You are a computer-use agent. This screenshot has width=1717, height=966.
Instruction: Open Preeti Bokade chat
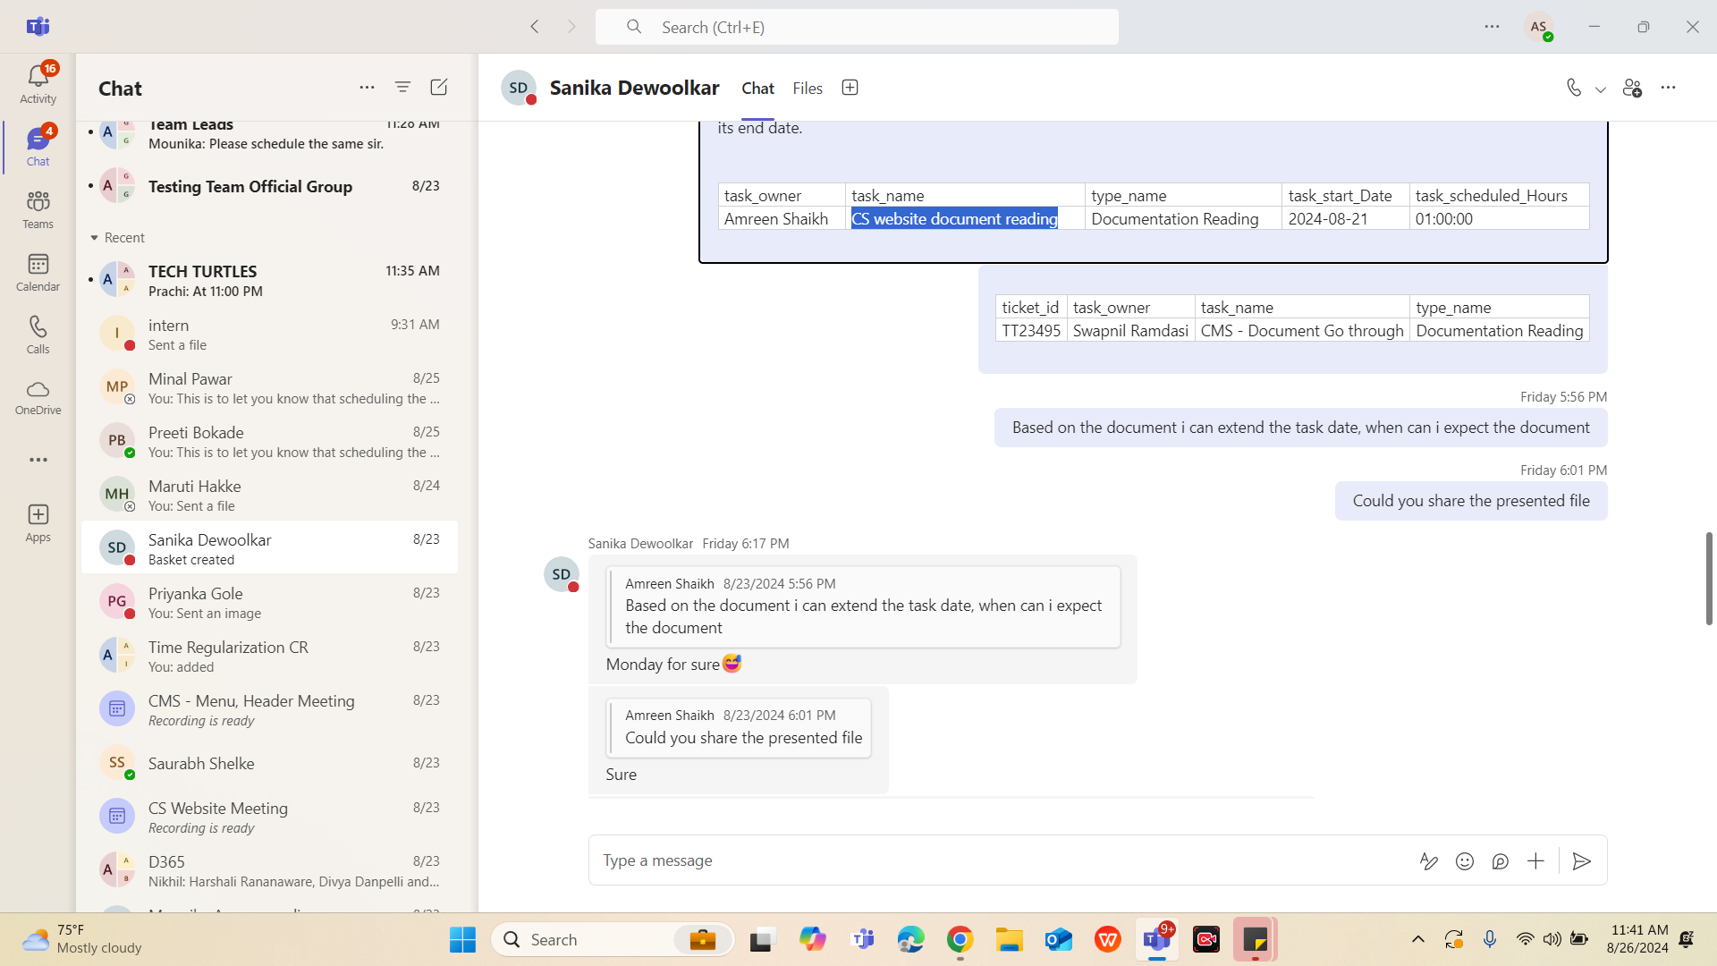(269, 441)
